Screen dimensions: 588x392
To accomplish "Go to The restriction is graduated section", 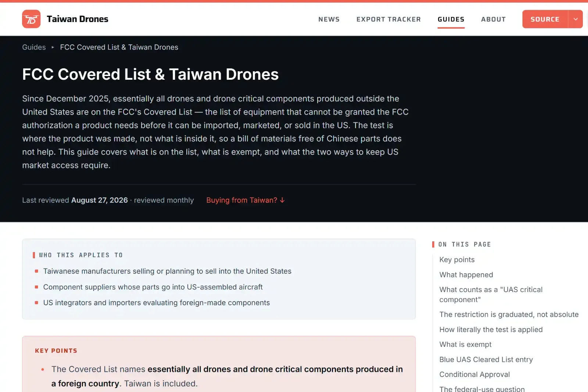I will tap(509, 314).
